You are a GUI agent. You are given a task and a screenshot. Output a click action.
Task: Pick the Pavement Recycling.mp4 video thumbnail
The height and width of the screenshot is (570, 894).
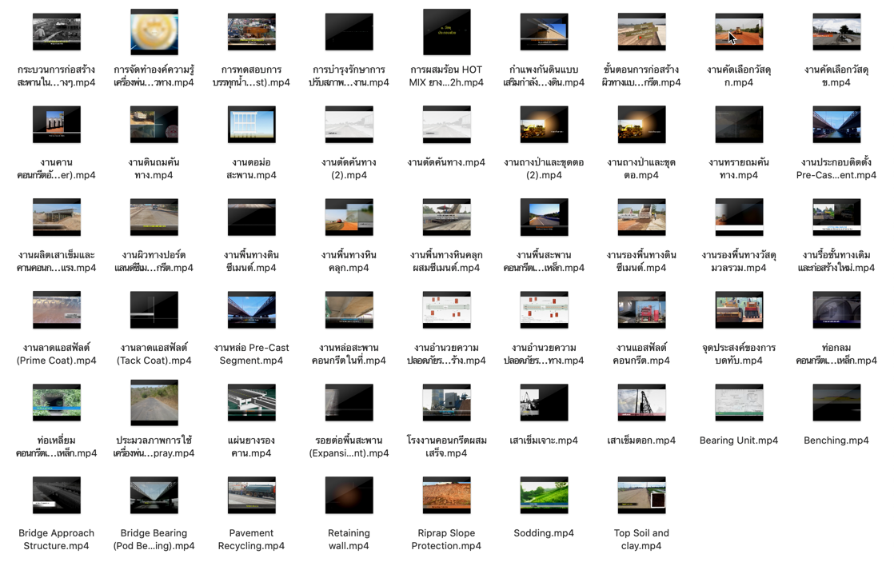251,496
